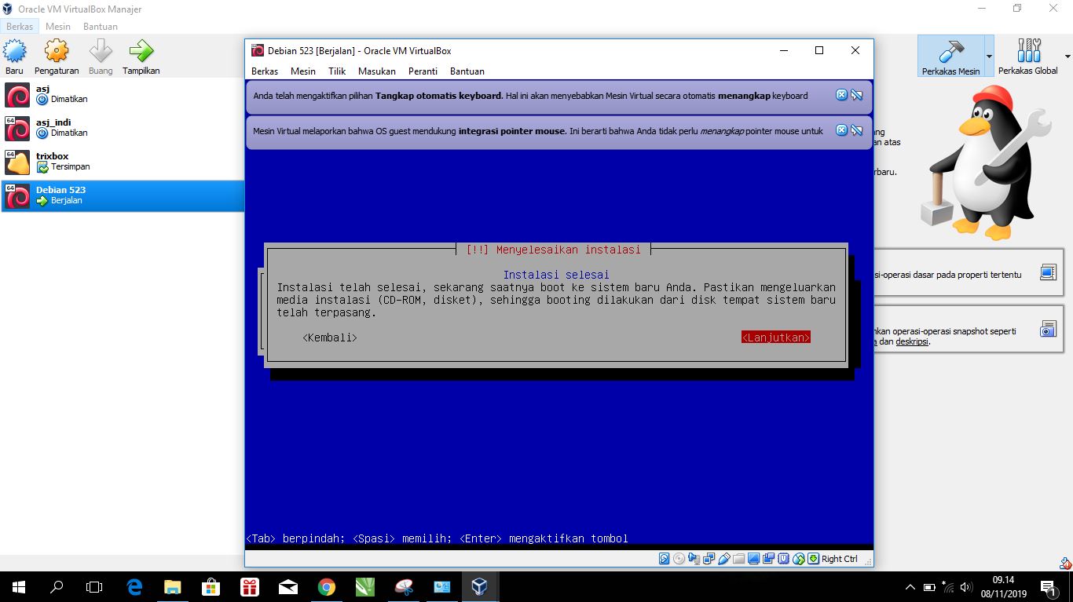This screenshot has width=1073, height=602.
Task: Open the green CorelDRAW taskbar icon
Action: (365, 586)
